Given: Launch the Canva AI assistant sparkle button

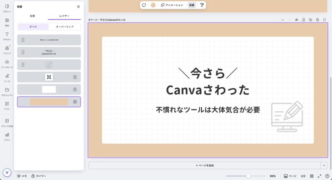Looking at the screenshot, I should [7, 173].
